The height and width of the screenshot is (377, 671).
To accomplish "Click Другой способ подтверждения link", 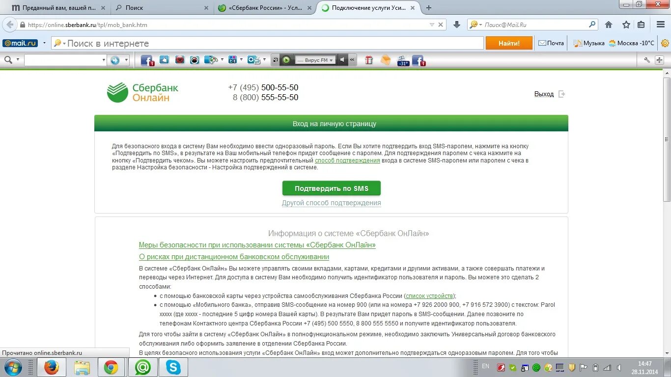I will coord(331,203).
